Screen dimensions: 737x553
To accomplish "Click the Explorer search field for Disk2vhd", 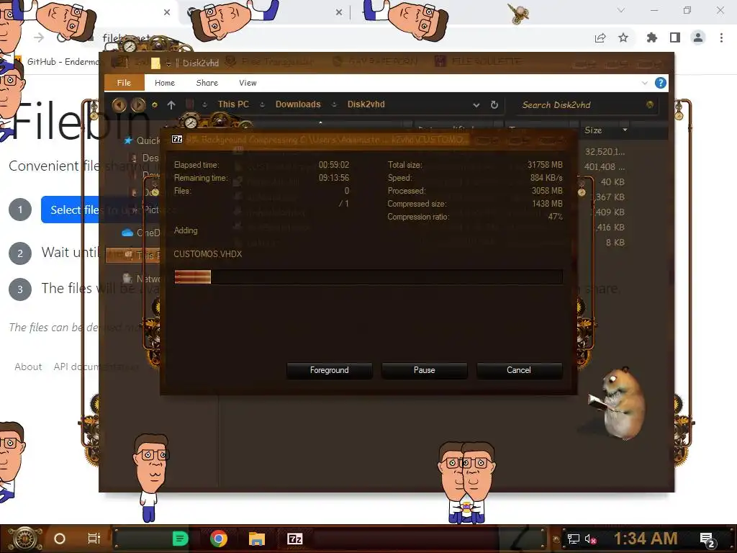I will point(581,105).
